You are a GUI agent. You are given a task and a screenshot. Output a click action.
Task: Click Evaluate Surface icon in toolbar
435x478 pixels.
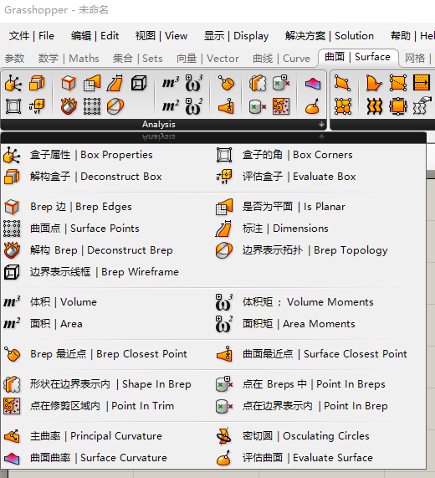click(x=313, y=106)
